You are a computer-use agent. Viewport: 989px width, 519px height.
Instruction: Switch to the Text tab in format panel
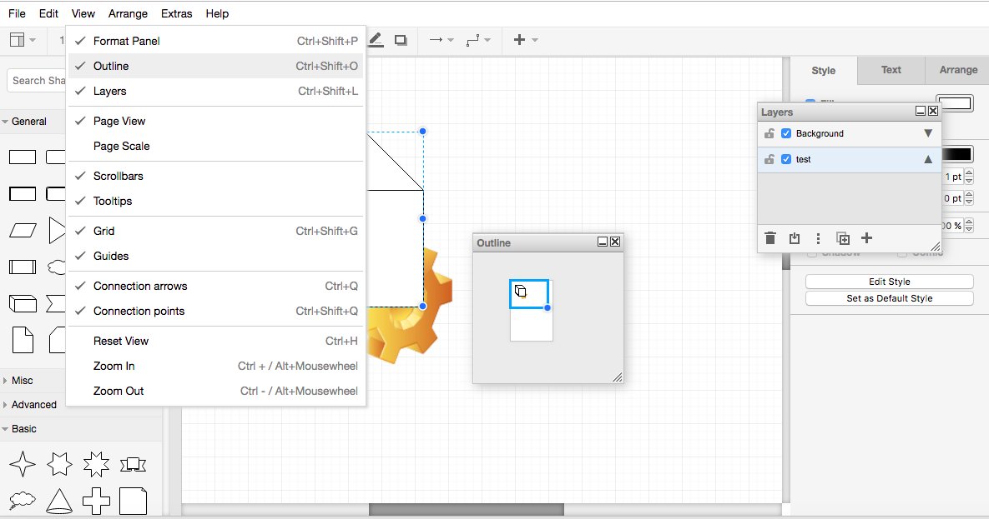891,70
